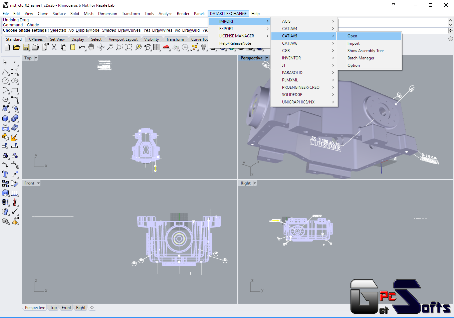Viewport: 454px width, 318px height.
Task: Add a new viewport tab with plus
Action: coord(92,308)
